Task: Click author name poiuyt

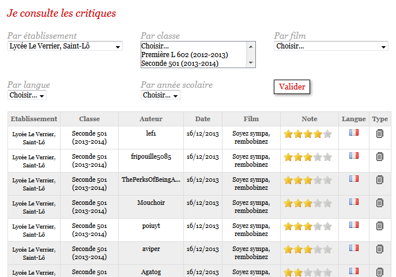Action: click(x=151, y=226)
